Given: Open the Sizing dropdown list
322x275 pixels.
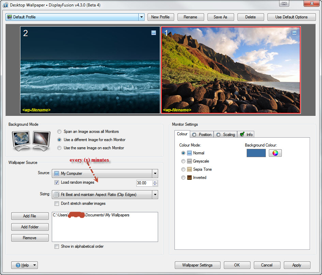Looking at the screenshot, I should (x=155, y=195).
